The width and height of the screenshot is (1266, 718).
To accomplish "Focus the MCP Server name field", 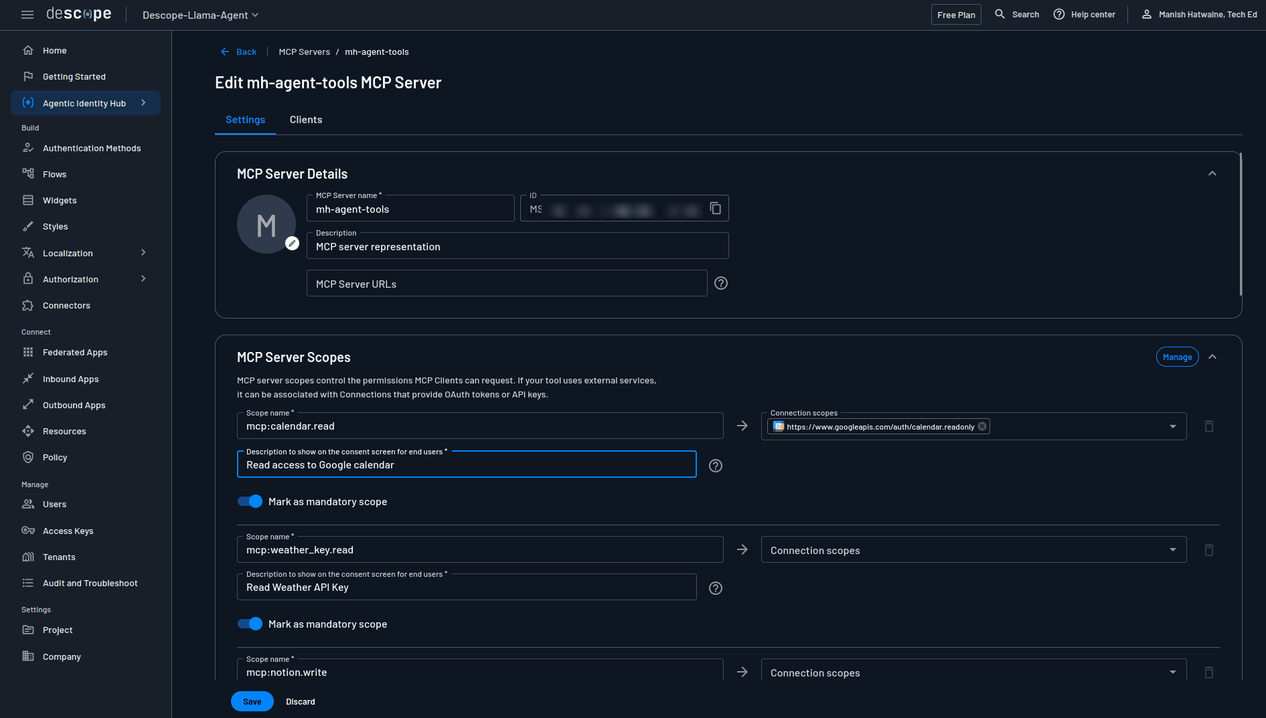I will pos(410,208).
